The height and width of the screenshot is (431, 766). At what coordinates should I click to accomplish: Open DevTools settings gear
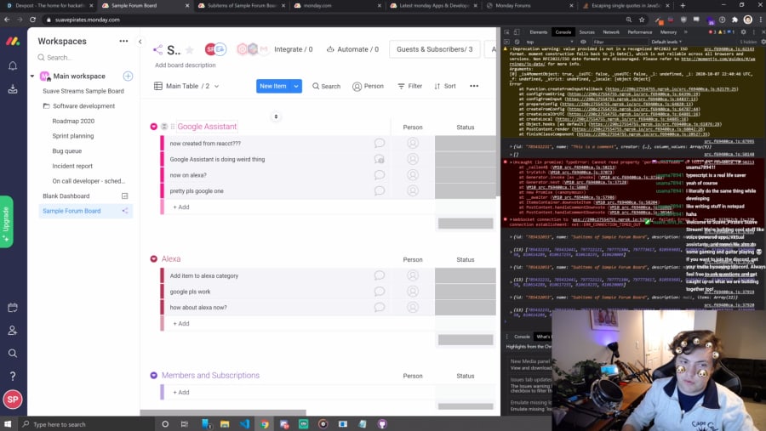(x=744, y=32)
